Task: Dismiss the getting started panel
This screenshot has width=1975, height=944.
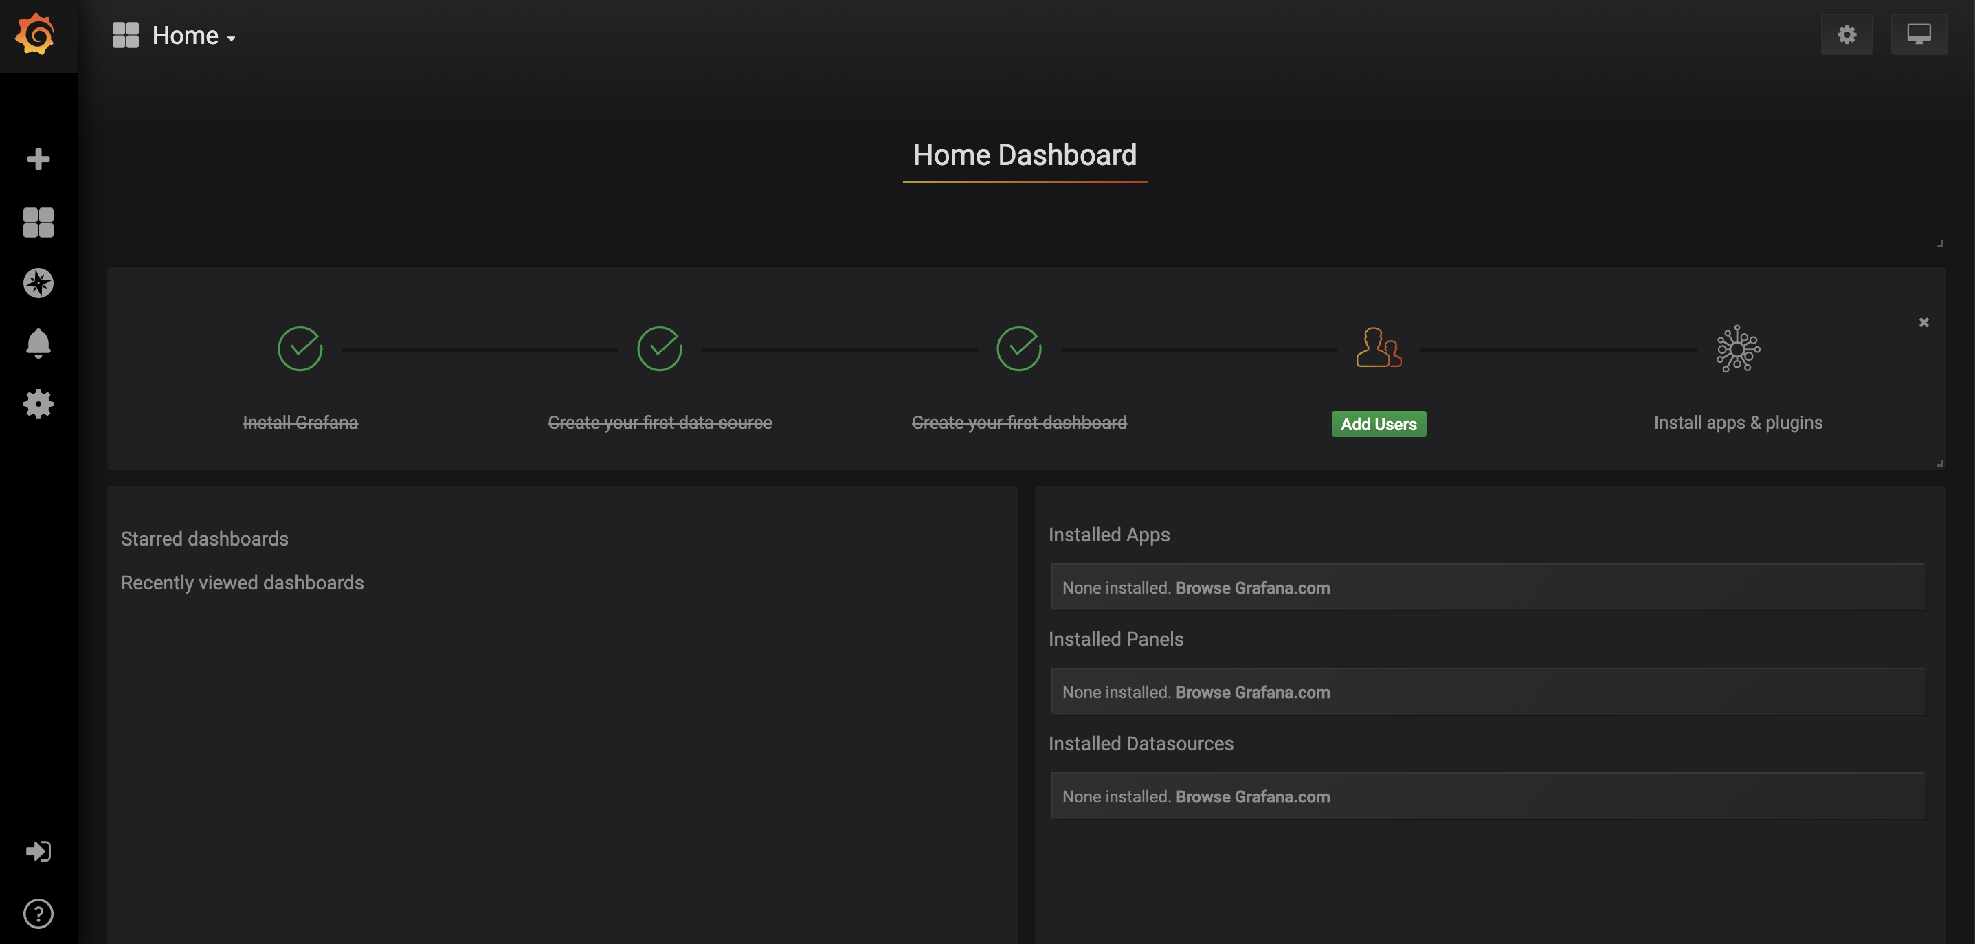Action: pyautogui.click(x=1923, y=322)
